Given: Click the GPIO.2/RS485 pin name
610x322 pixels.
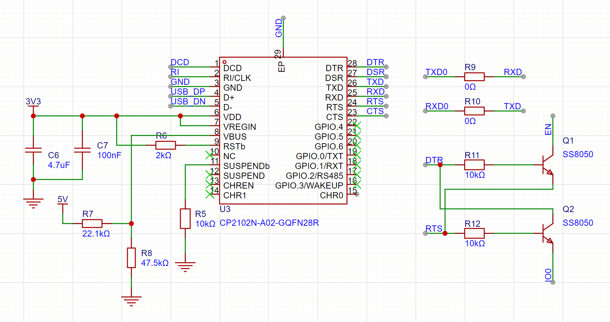Looking at the screenshot, I should tap(314, 176).
